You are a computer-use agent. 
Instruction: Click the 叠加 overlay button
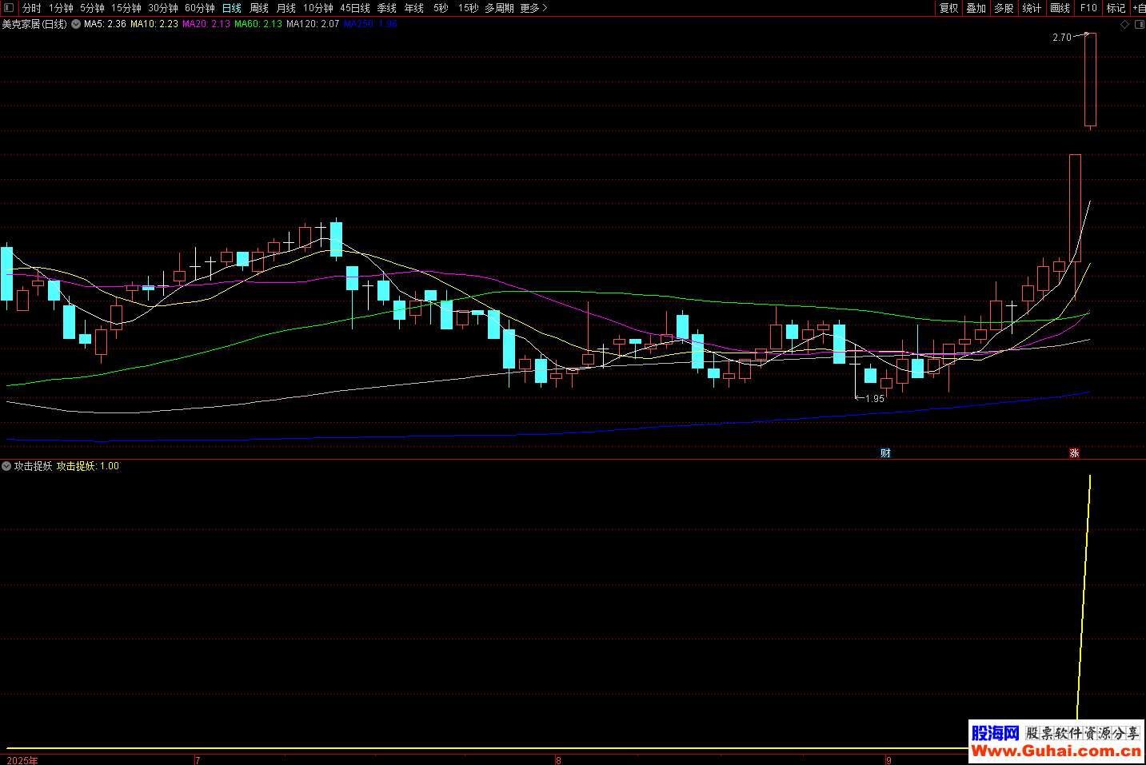pos(976,8)
